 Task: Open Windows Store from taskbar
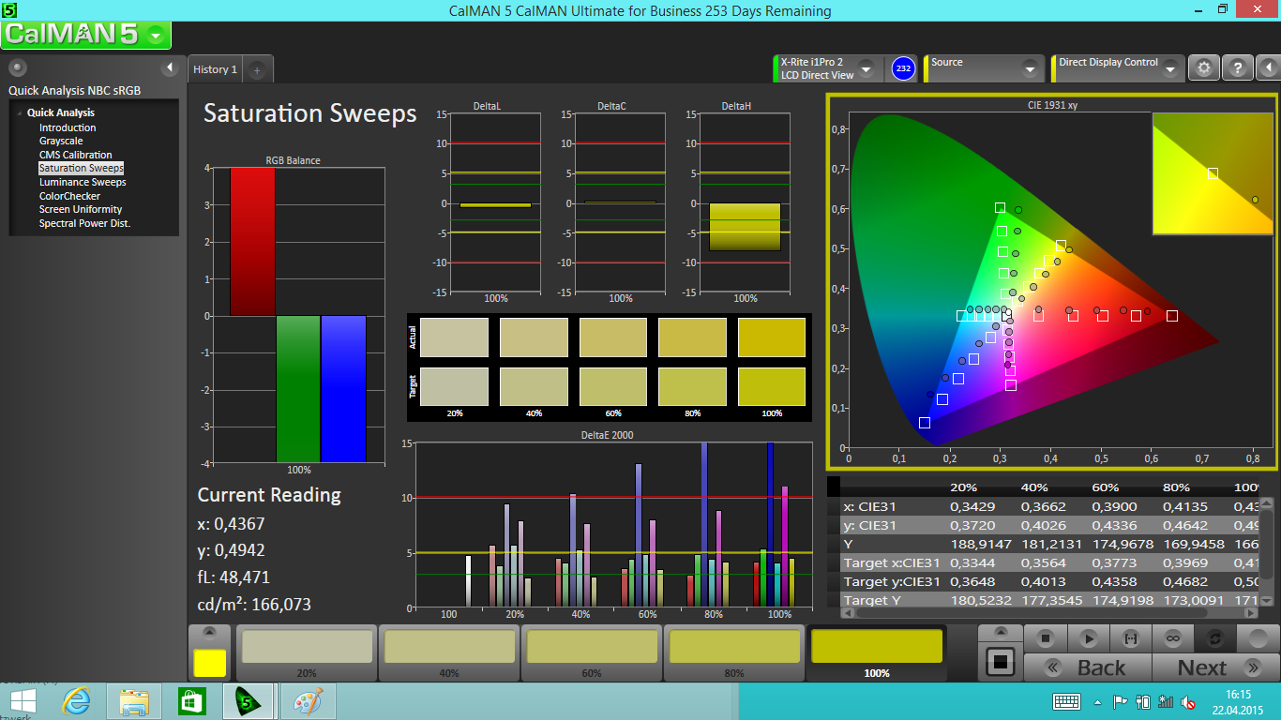pos(191,701)
